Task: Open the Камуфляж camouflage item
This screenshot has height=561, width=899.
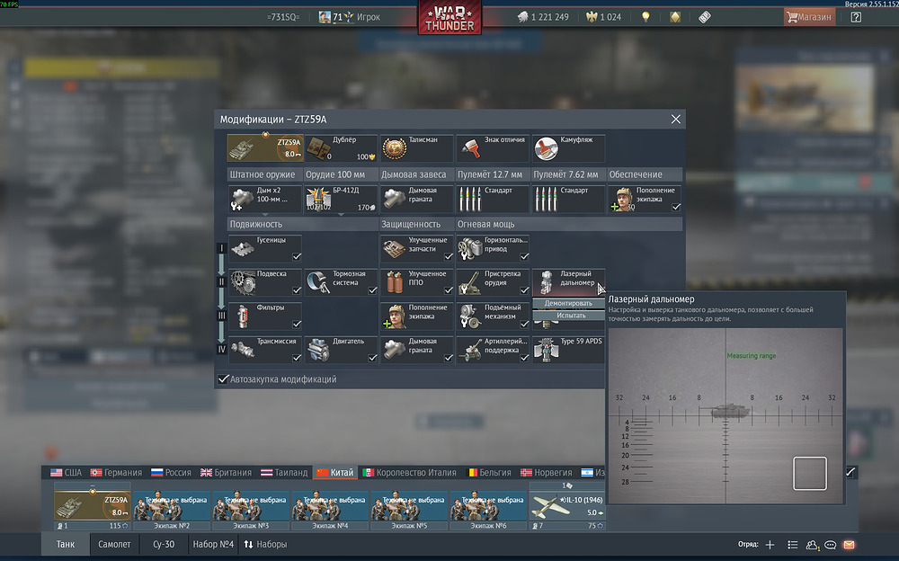Action: pos(568,148)
